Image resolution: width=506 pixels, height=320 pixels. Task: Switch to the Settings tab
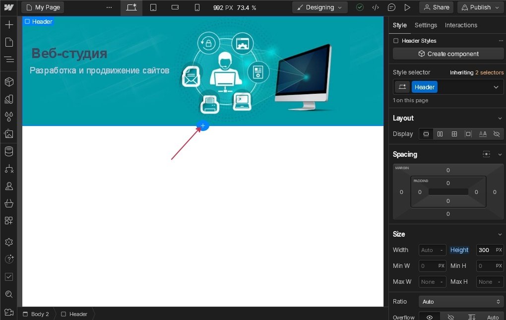pos(426,25)
